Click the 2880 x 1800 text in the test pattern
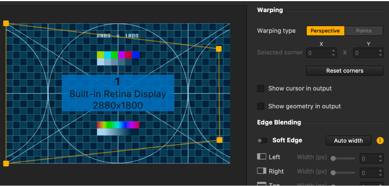Viewport: 389px width, 186px height. [117, 36]
